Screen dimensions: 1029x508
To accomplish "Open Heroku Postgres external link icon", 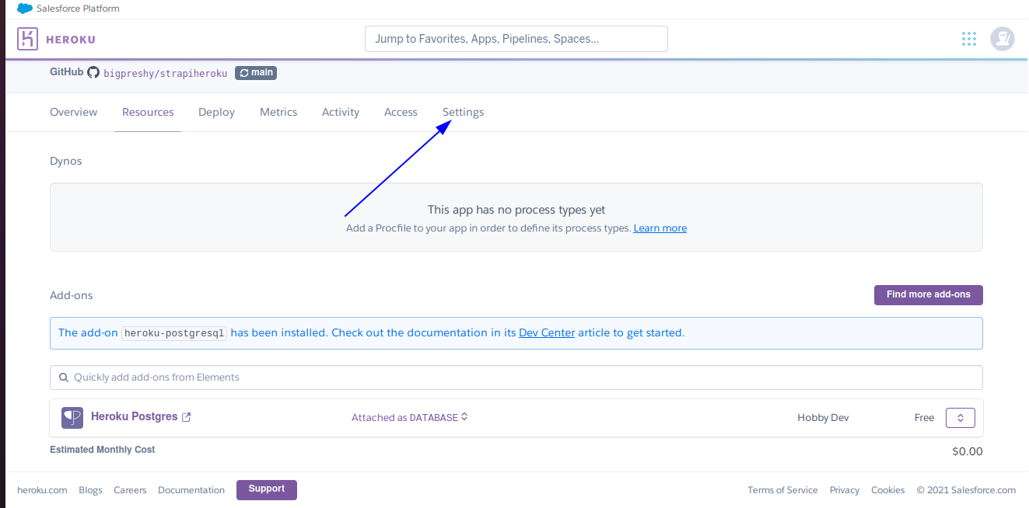I will pyautogui.click(x=187, y=417).
